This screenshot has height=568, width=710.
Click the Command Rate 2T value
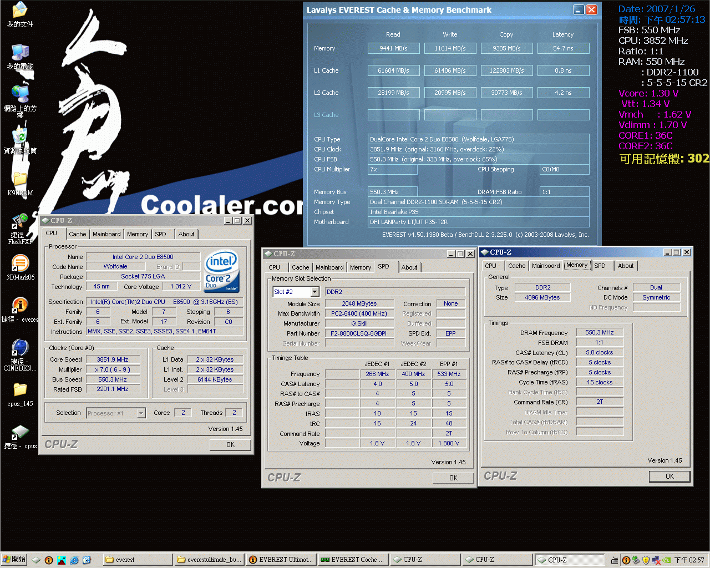[x=600, y=402]
